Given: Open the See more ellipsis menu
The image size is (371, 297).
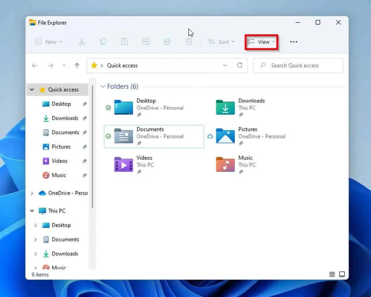Looking at the screenshot, I should click(293, 42).
